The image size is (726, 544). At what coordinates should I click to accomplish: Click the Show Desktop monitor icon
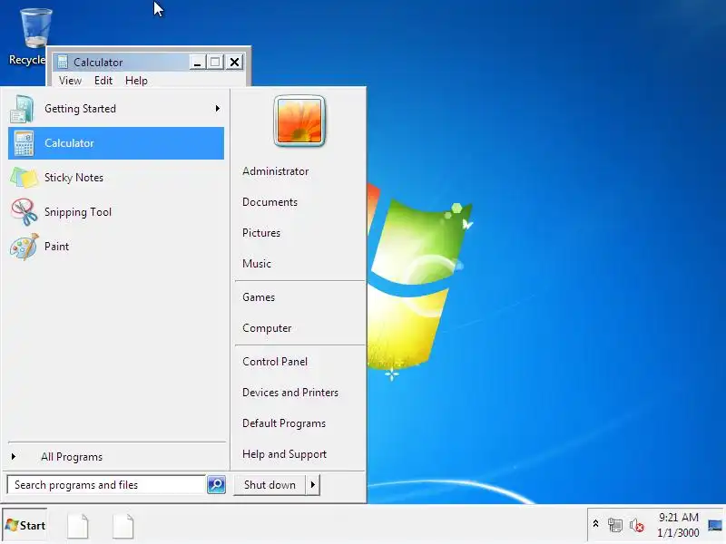coord(715,525)
